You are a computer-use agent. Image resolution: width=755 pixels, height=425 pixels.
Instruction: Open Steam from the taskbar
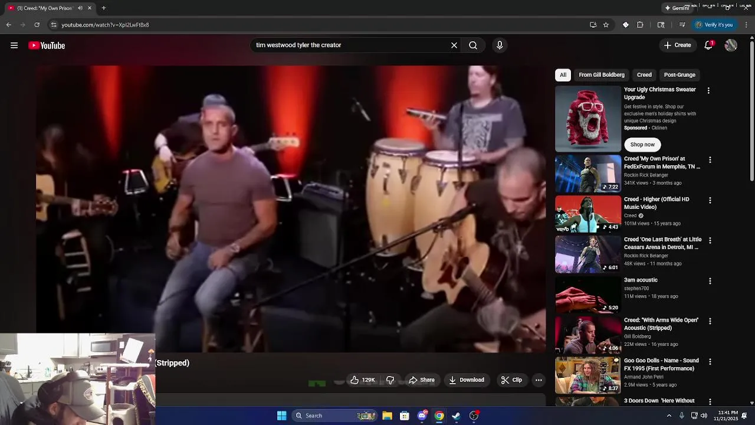click(x=456, y=416)
